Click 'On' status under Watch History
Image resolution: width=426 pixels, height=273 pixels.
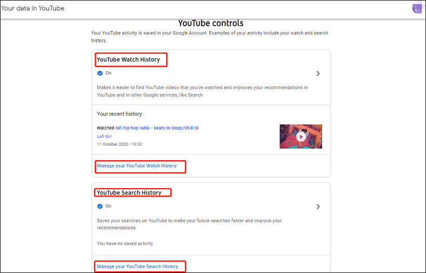click(x=109, y=73)
